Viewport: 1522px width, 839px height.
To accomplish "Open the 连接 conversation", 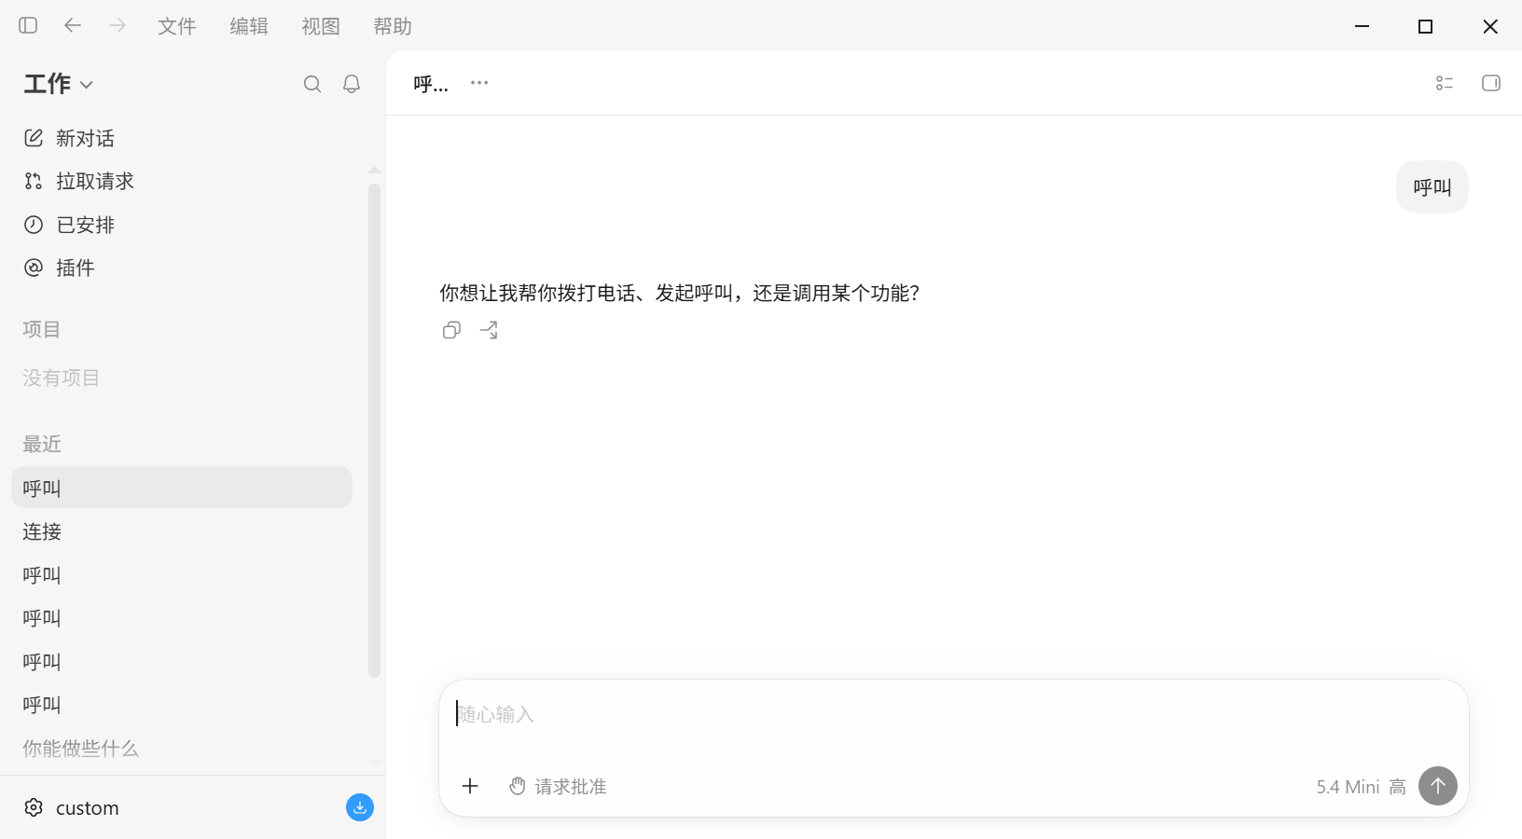I will click(x=182, y=531).
